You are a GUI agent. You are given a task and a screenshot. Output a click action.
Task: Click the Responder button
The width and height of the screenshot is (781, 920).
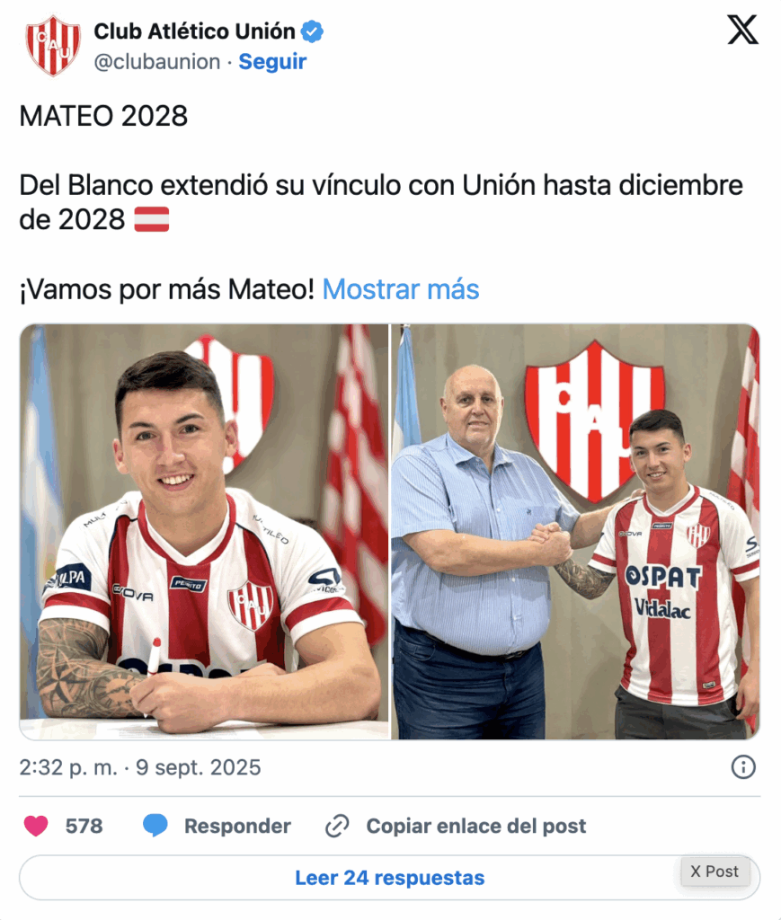tap(237, 826)
